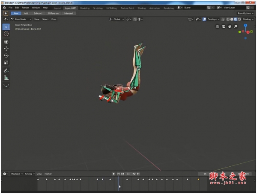
Task: Pause the animation playback
Action: [128, 174]
